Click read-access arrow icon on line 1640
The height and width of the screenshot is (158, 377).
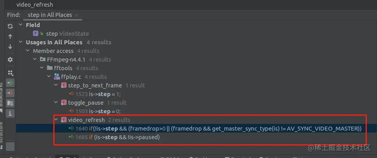(71, 129)
